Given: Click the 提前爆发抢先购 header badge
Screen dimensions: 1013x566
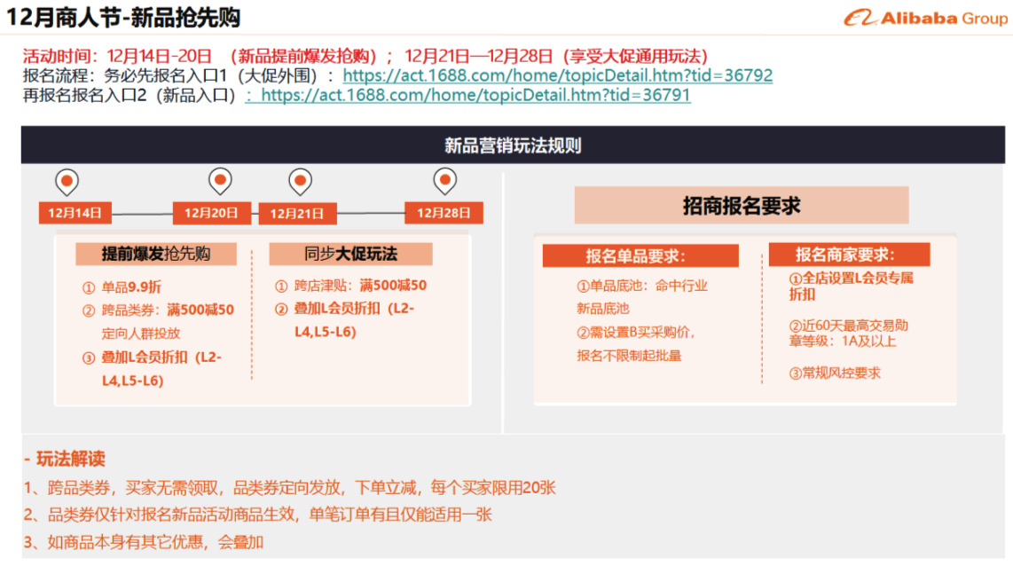Looking at the screenshot, I should [x=157, y=254].
